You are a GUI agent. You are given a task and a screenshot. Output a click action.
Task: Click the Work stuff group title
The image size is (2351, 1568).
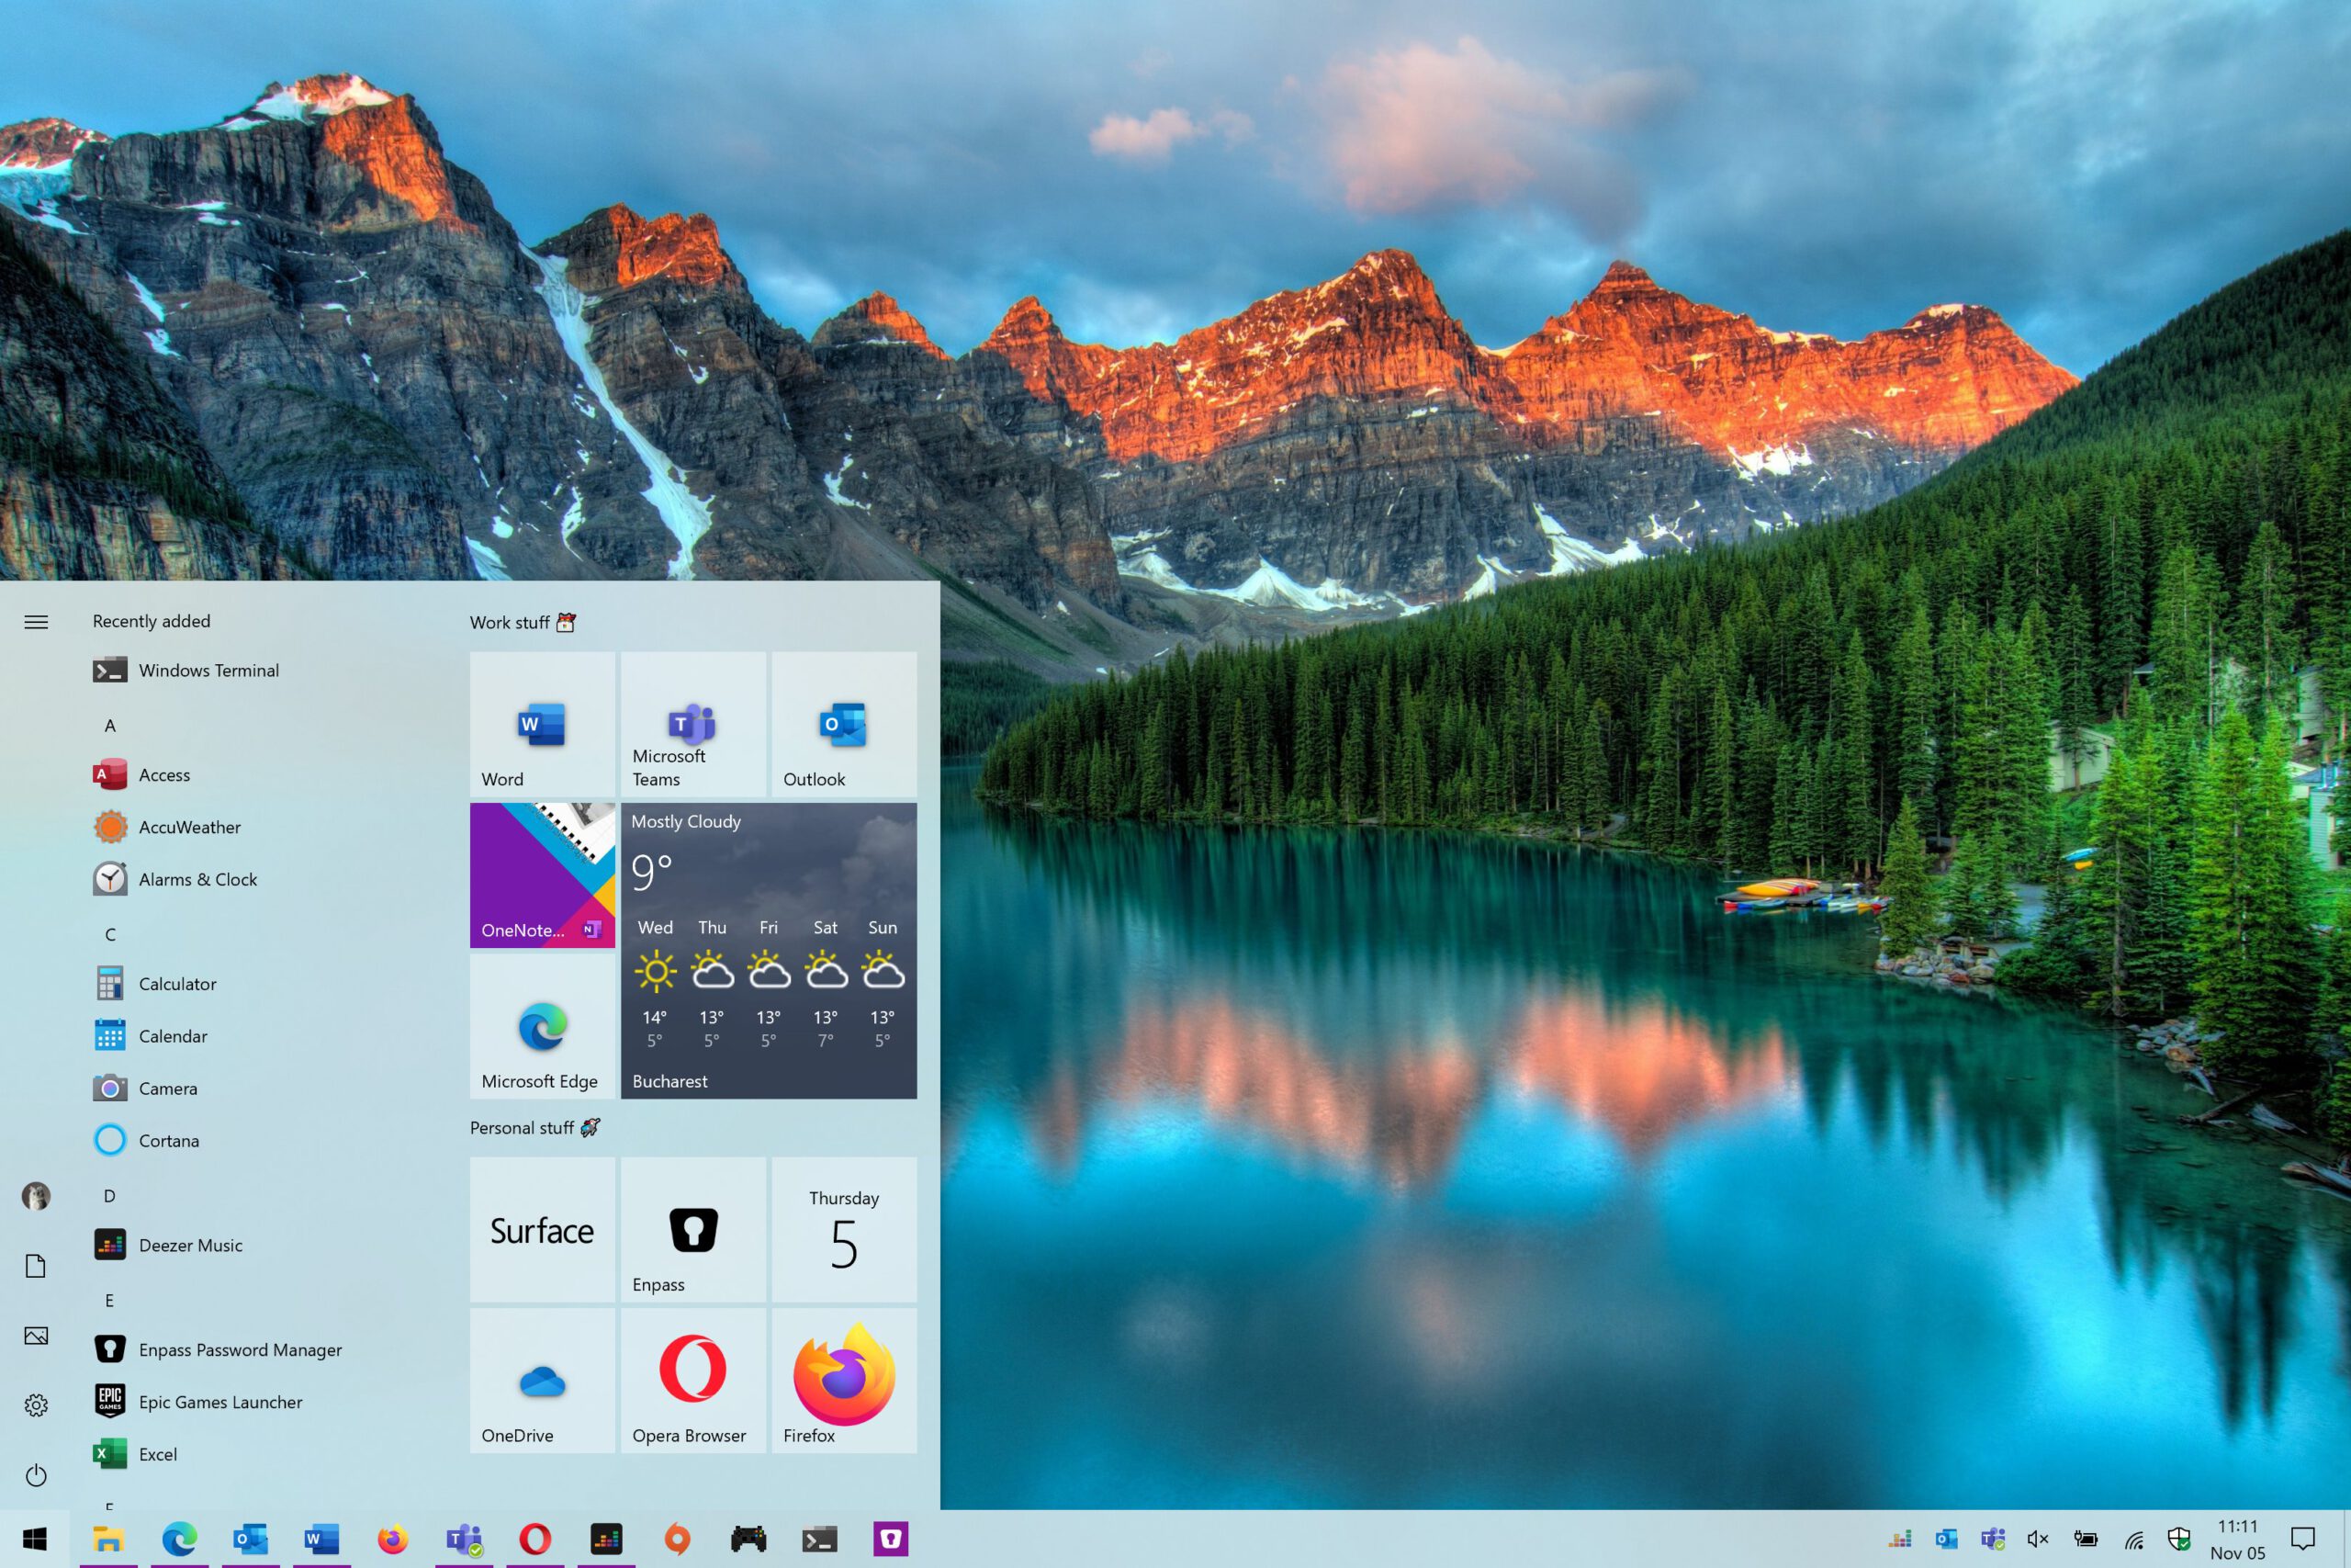click(x=523, y=622)
